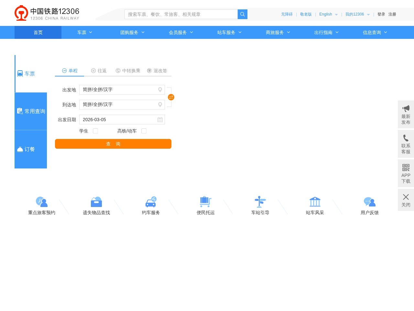The width and height of the screenshot is (414, 311).
Task: Click the 便民托运 luggage icon
Action: click(205, 202)
